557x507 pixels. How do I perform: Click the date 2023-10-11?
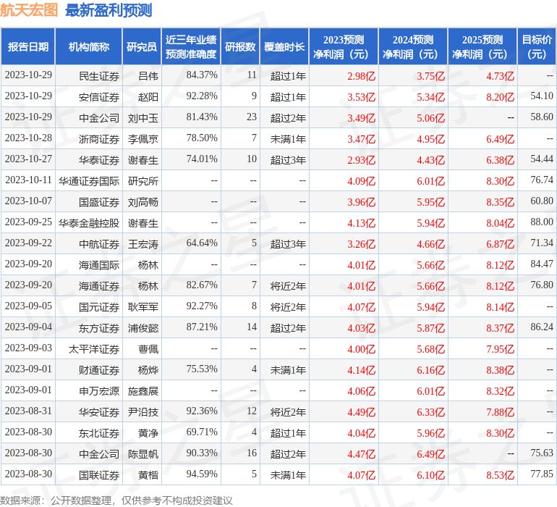[x=28, y=180]
